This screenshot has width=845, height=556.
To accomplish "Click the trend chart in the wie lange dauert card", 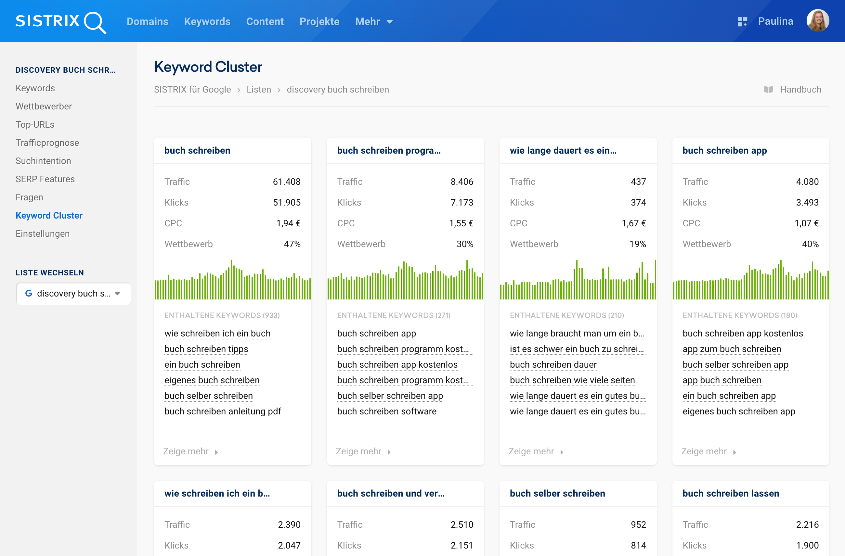I will [578, 280].
